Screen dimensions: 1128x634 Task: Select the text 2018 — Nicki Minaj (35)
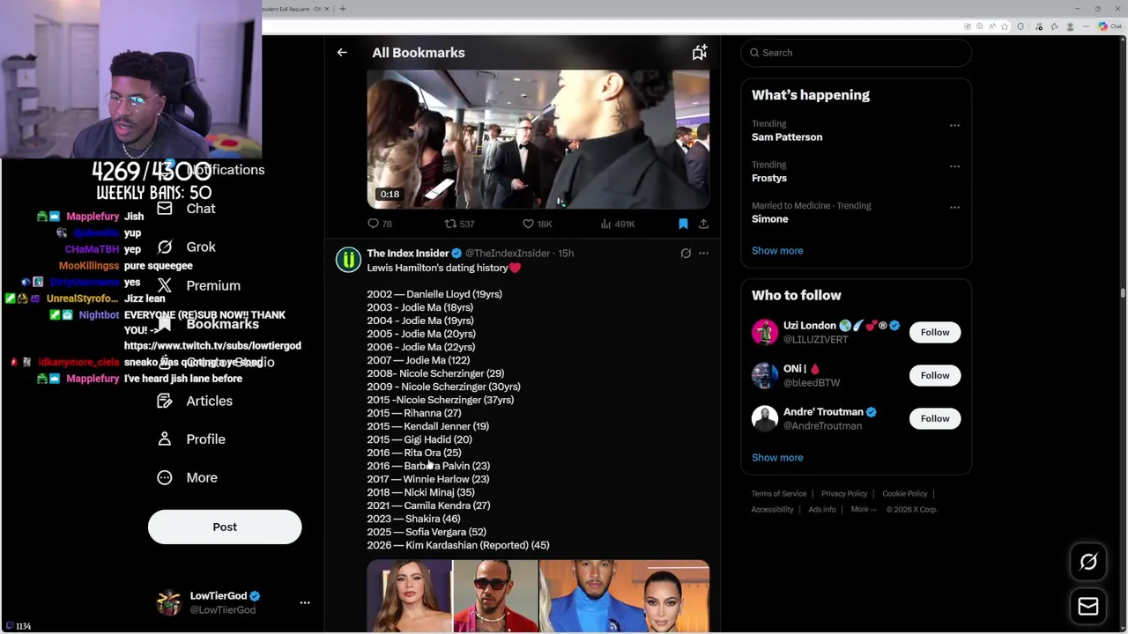(420, 492)
